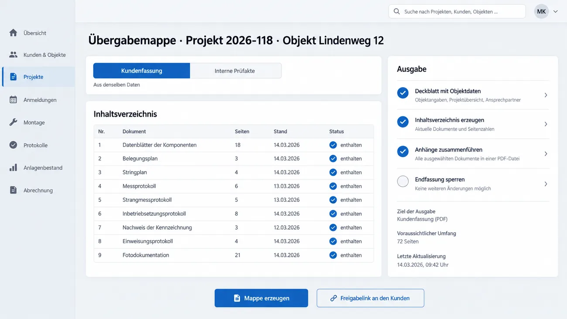This screenshot has height=319, width=567.
Task: Click the enthalten check icon for Fotodokumentation
Action: tap(333, 255)
